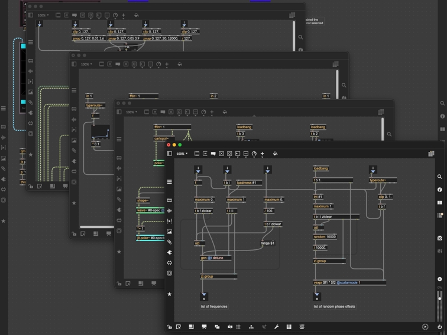Select the gen @t detune object
The image size is (447, 335).
[215, 258]
